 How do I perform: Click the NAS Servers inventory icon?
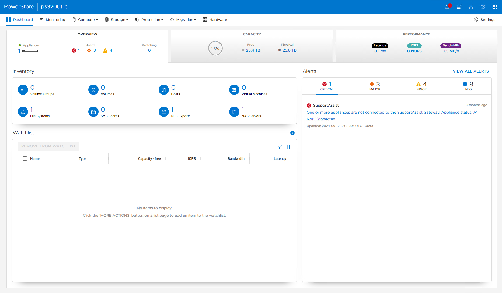click(x=234, y=112)
